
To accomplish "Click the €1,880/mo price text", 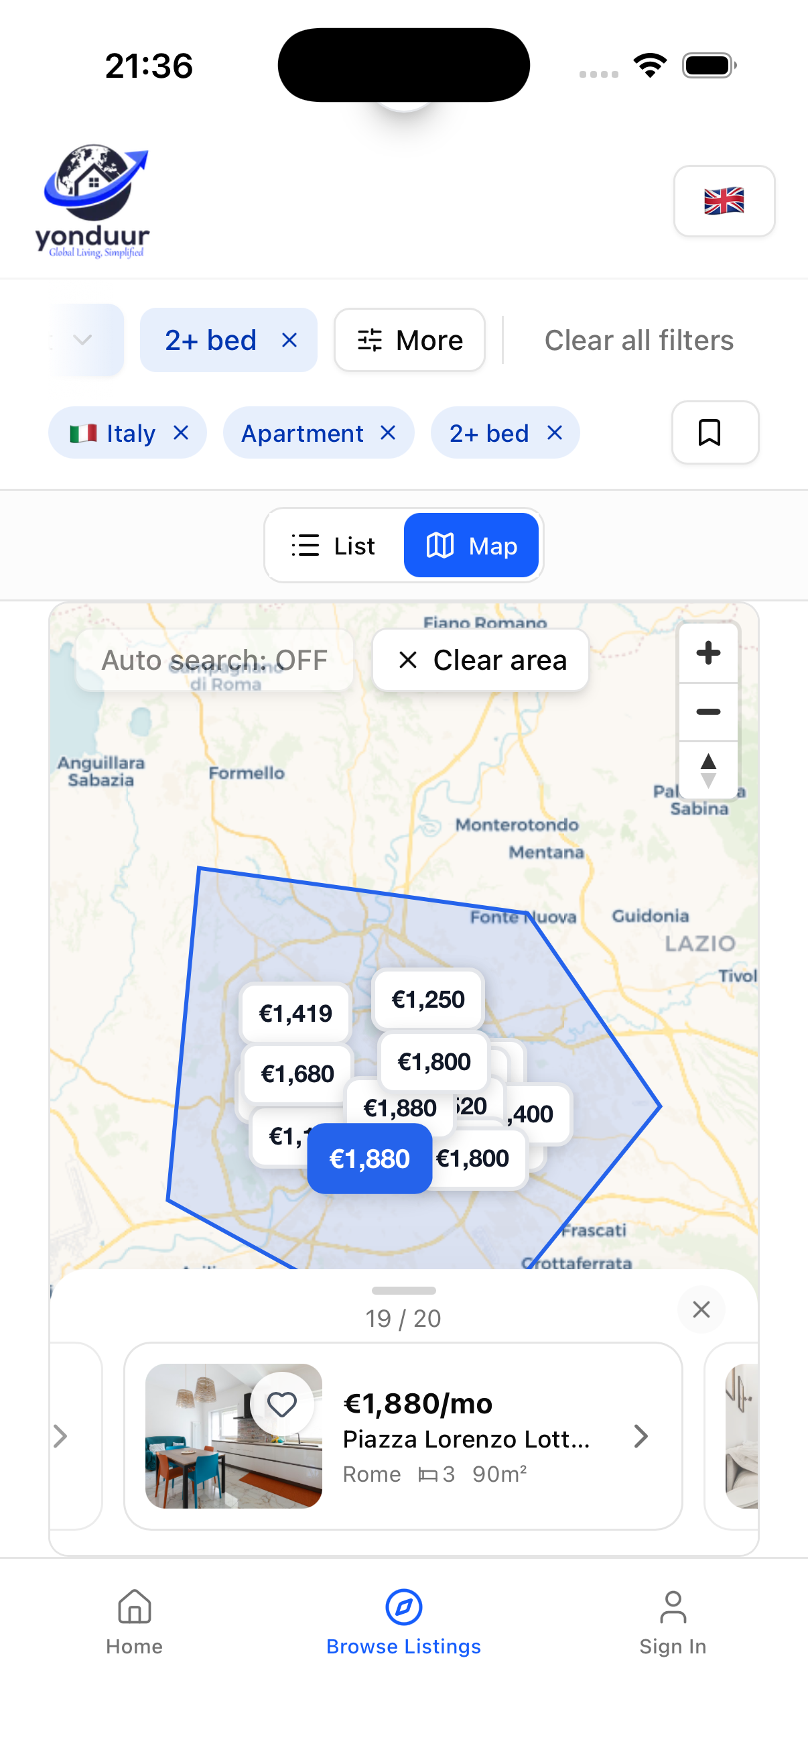I will [x=417, y=1404].
